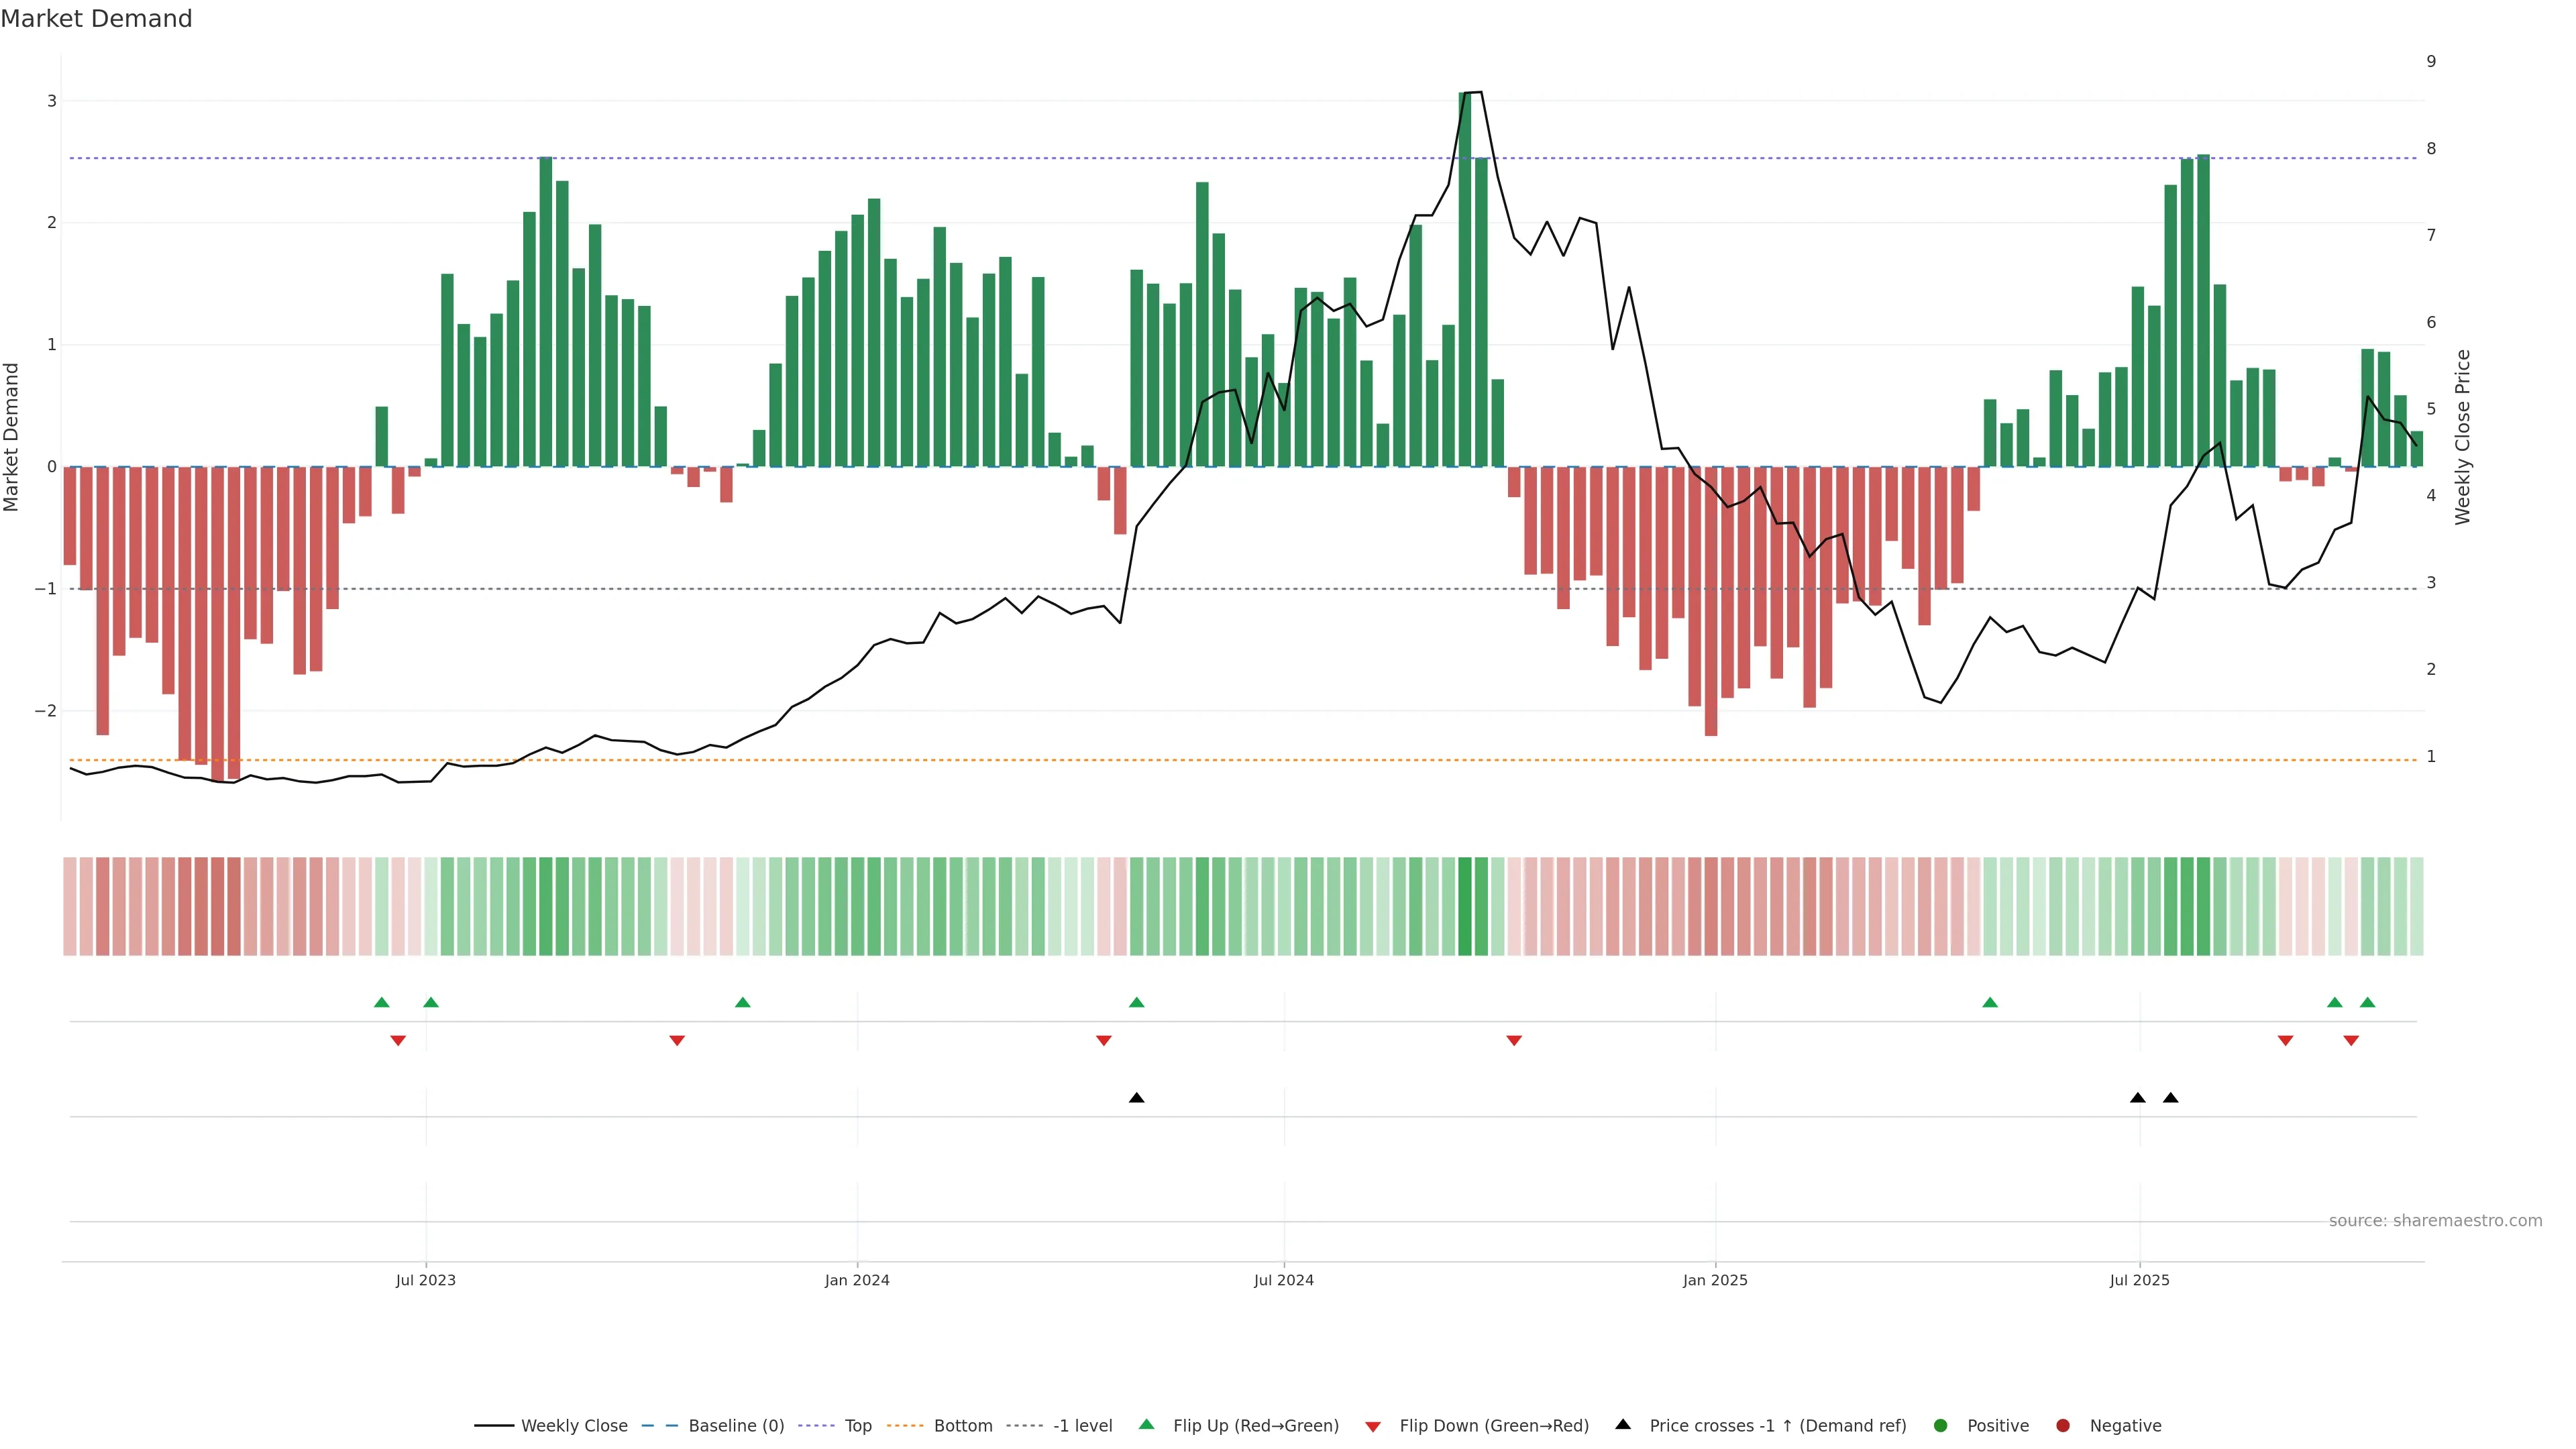Click the Weekly Close Price axis title
Screen dimensions: 2576x1449
pos(2463,437)
